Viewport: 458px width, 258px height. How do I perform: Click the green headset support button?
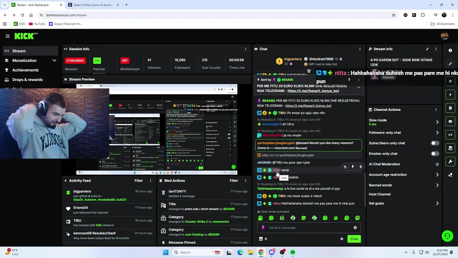[447, 236]
